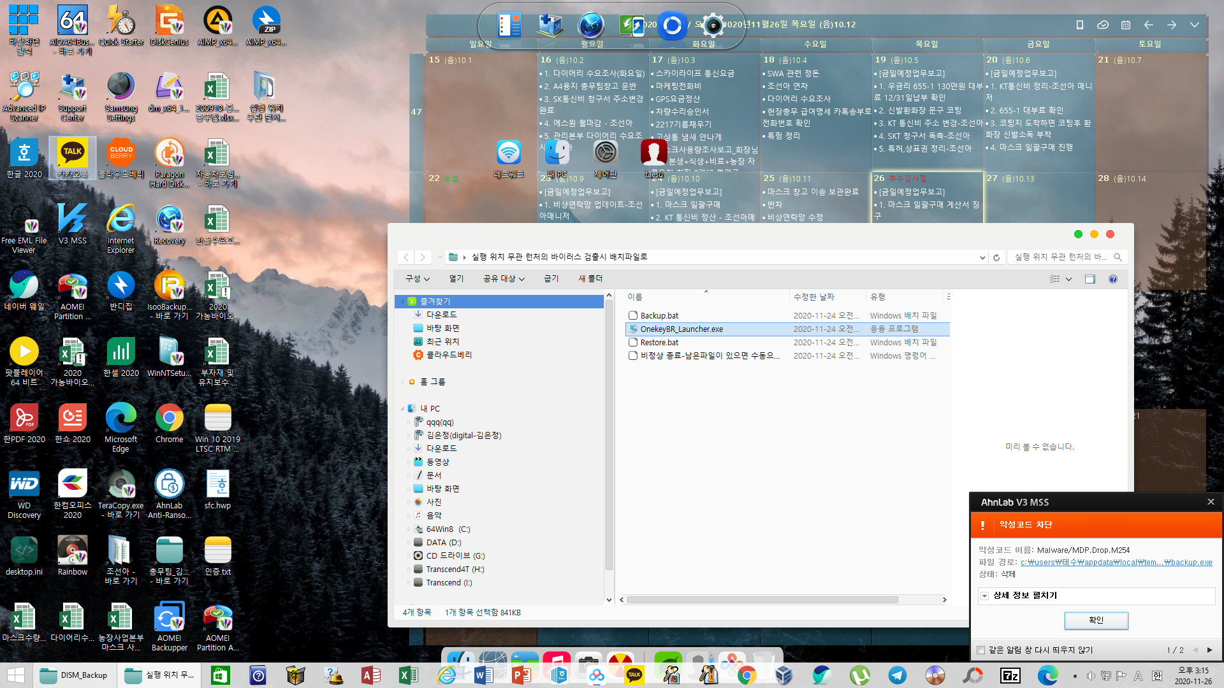This screenshot has height=688, width=1224.
Task: Go to next week in calendar widget
Action: (1172, 25)
